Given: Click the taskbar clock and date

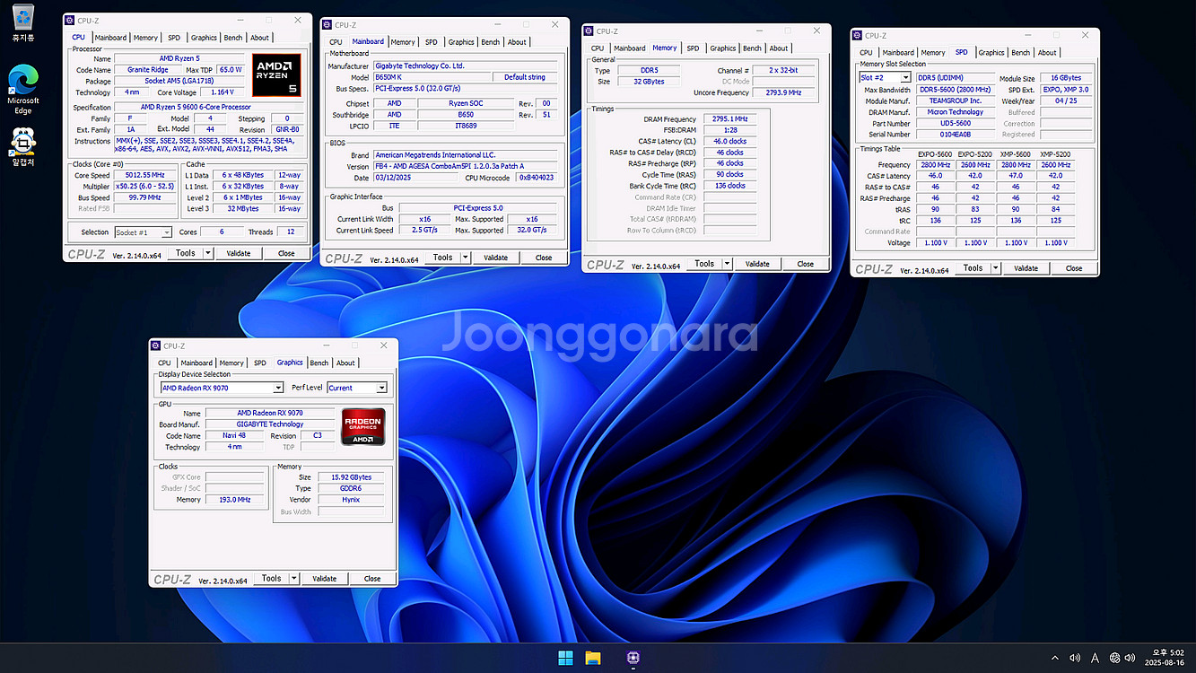Looking at the screenshot, I should tap(1165, 659).
